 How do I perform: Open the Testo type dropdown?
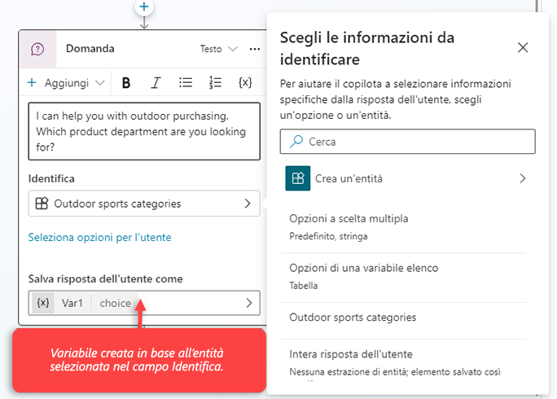219,49
